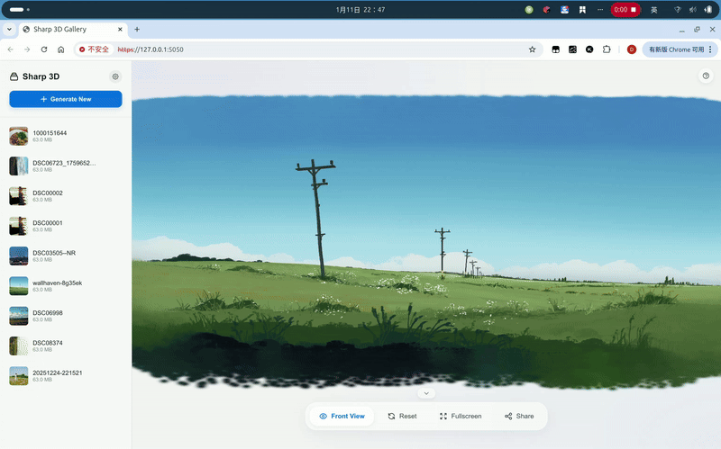Open the volume indicator in system tray
The height and width of the screenshot is (449, 721).
point(692,10)
